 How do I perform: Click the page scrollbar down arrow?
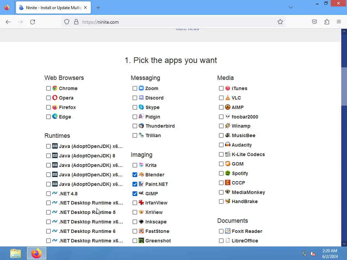[x=344, y=244]
